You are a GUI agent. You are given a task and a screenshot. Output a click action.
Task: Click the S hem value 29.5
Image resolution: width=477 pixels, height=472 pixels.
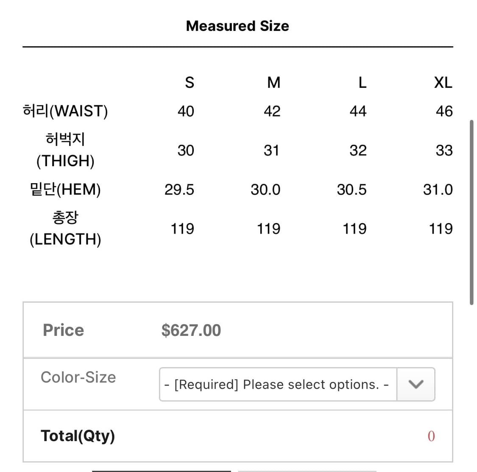pyautogui.click(x=179, y=190)
